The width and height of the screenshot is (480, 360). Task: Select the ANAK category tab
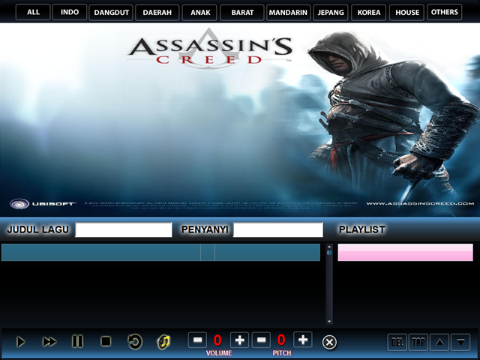tap(199, 13)
